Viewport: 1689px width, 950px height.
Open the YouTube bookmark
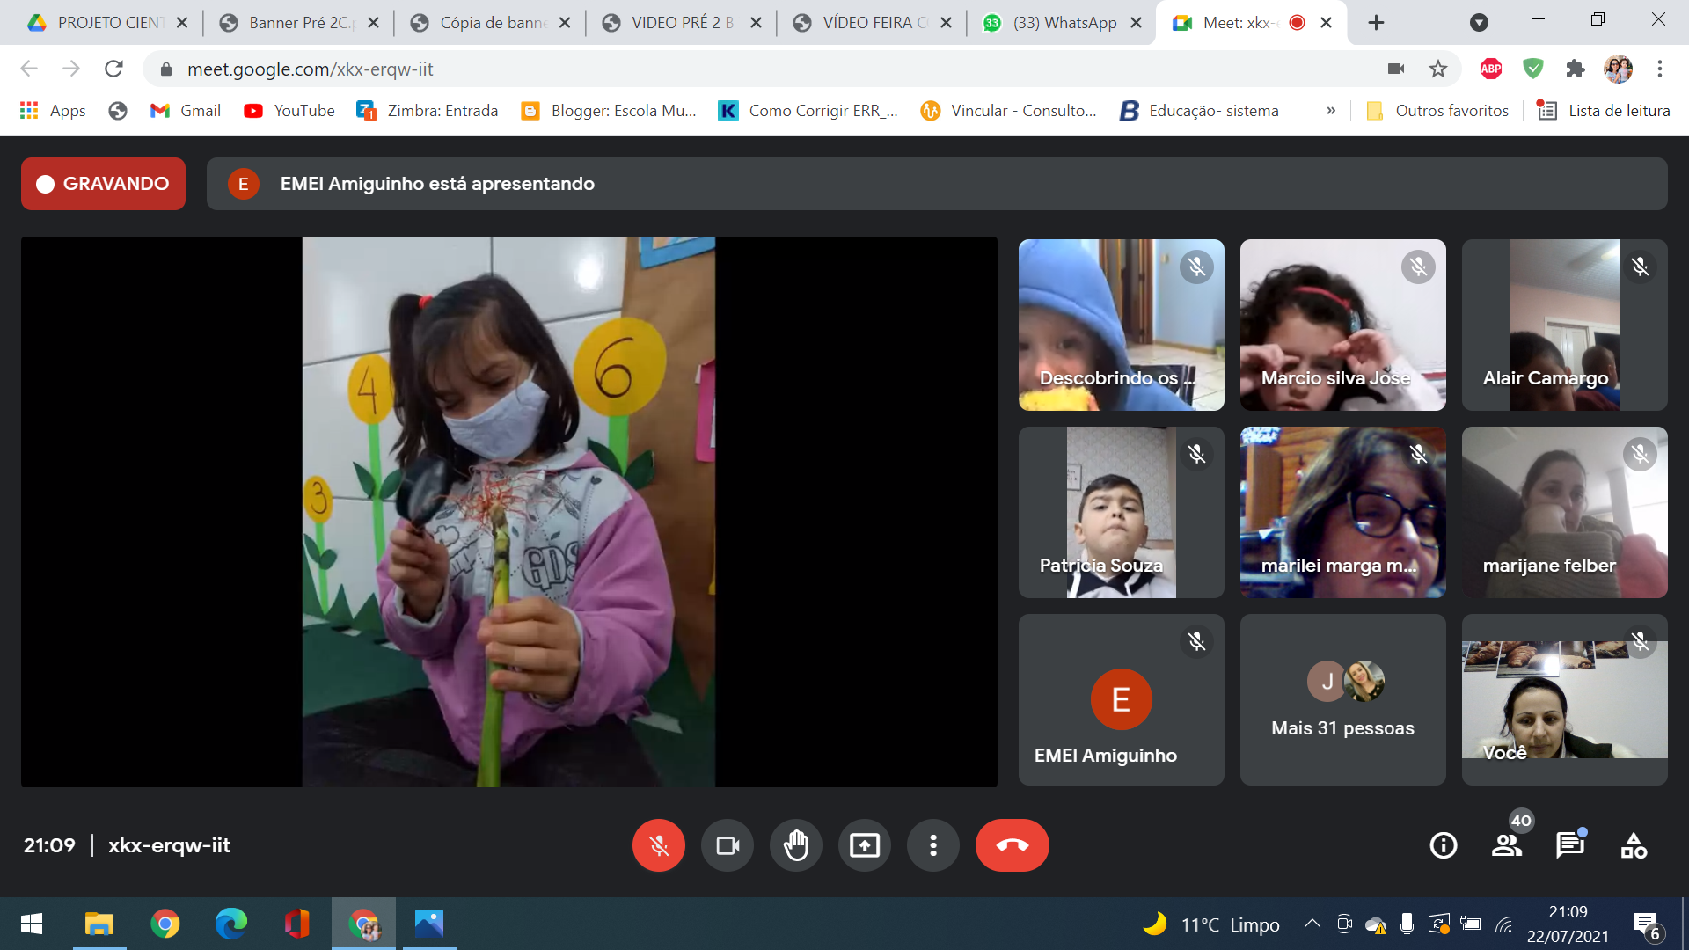pyautogui.click(x=289, y=111)
